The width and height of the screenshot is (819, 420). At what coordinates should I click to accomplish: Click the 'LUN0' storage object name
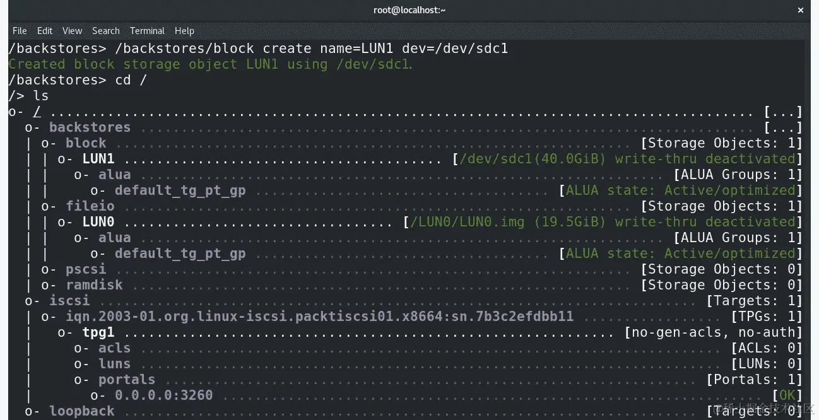(98, 222)
